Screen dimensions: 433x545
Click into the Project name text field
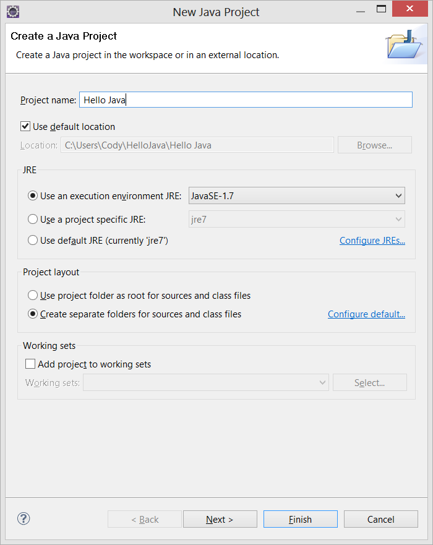[246, 100]
